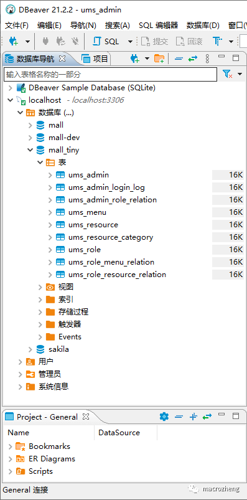Open the SQL 编辑器 menu
Screen dimensions: 247x500
click(x=159, y=26)
